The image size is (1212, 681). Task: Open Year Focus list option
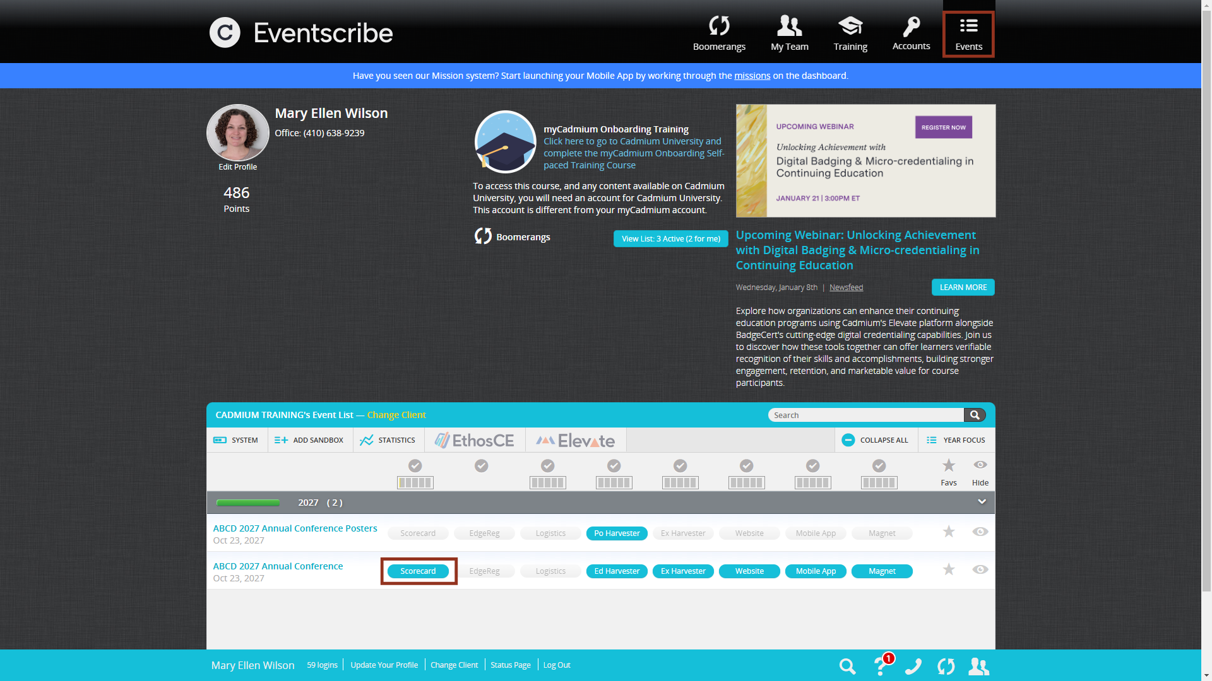pos(956,440)
